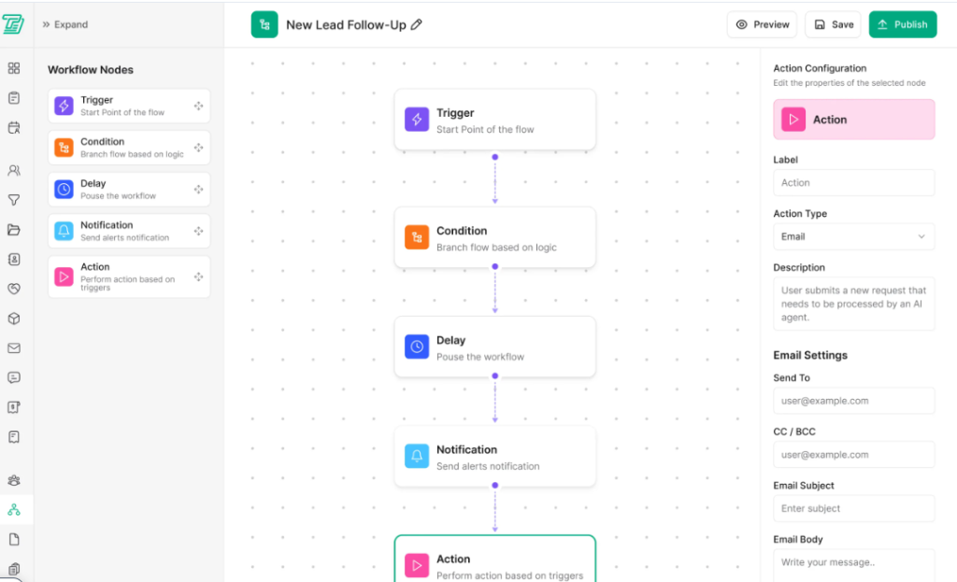Expand the left sidebar
Viewport: 957px width, 582px height.
[65, 25]
